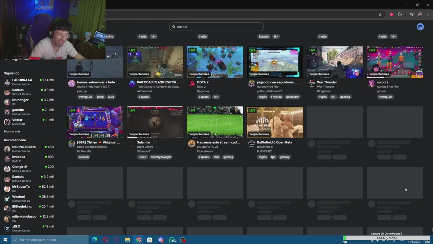Select the gtarp tag
Image resolution: width=433 pixels, height=244 pixels.
[x=100, y=97]
